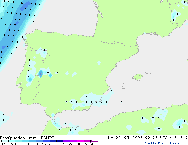Viewport: 188px width, 145px height.
Task: Select the 0.5–1 mm legend swatch
Action: click(x=12, y=141)
